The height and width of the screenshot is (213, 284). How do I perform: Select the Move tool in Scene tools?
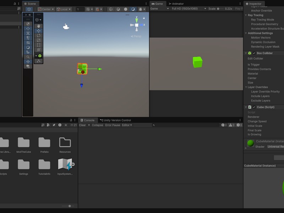pos(39,31)
